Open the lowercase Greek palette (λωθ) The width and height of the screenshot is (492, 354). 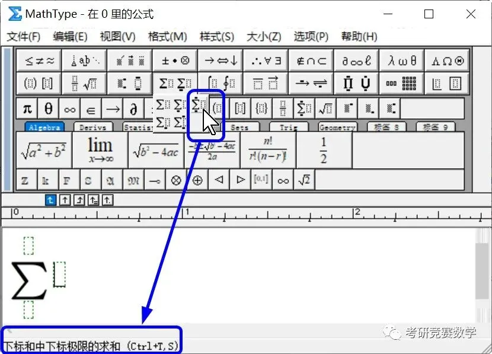(x=402, y=60)
